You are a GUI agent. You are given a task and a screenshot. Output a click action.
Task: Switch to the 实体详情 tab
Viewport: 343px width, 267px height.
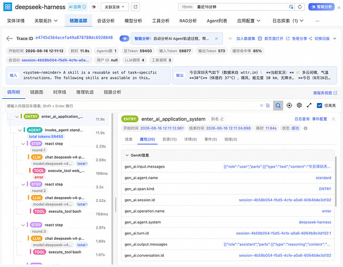tap(15, 21)
